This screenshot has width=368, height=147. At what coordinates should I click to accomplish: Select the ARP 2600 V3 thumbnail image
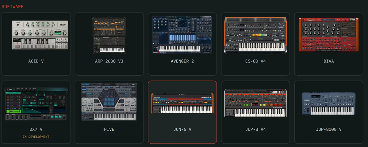tap(109, 35)
